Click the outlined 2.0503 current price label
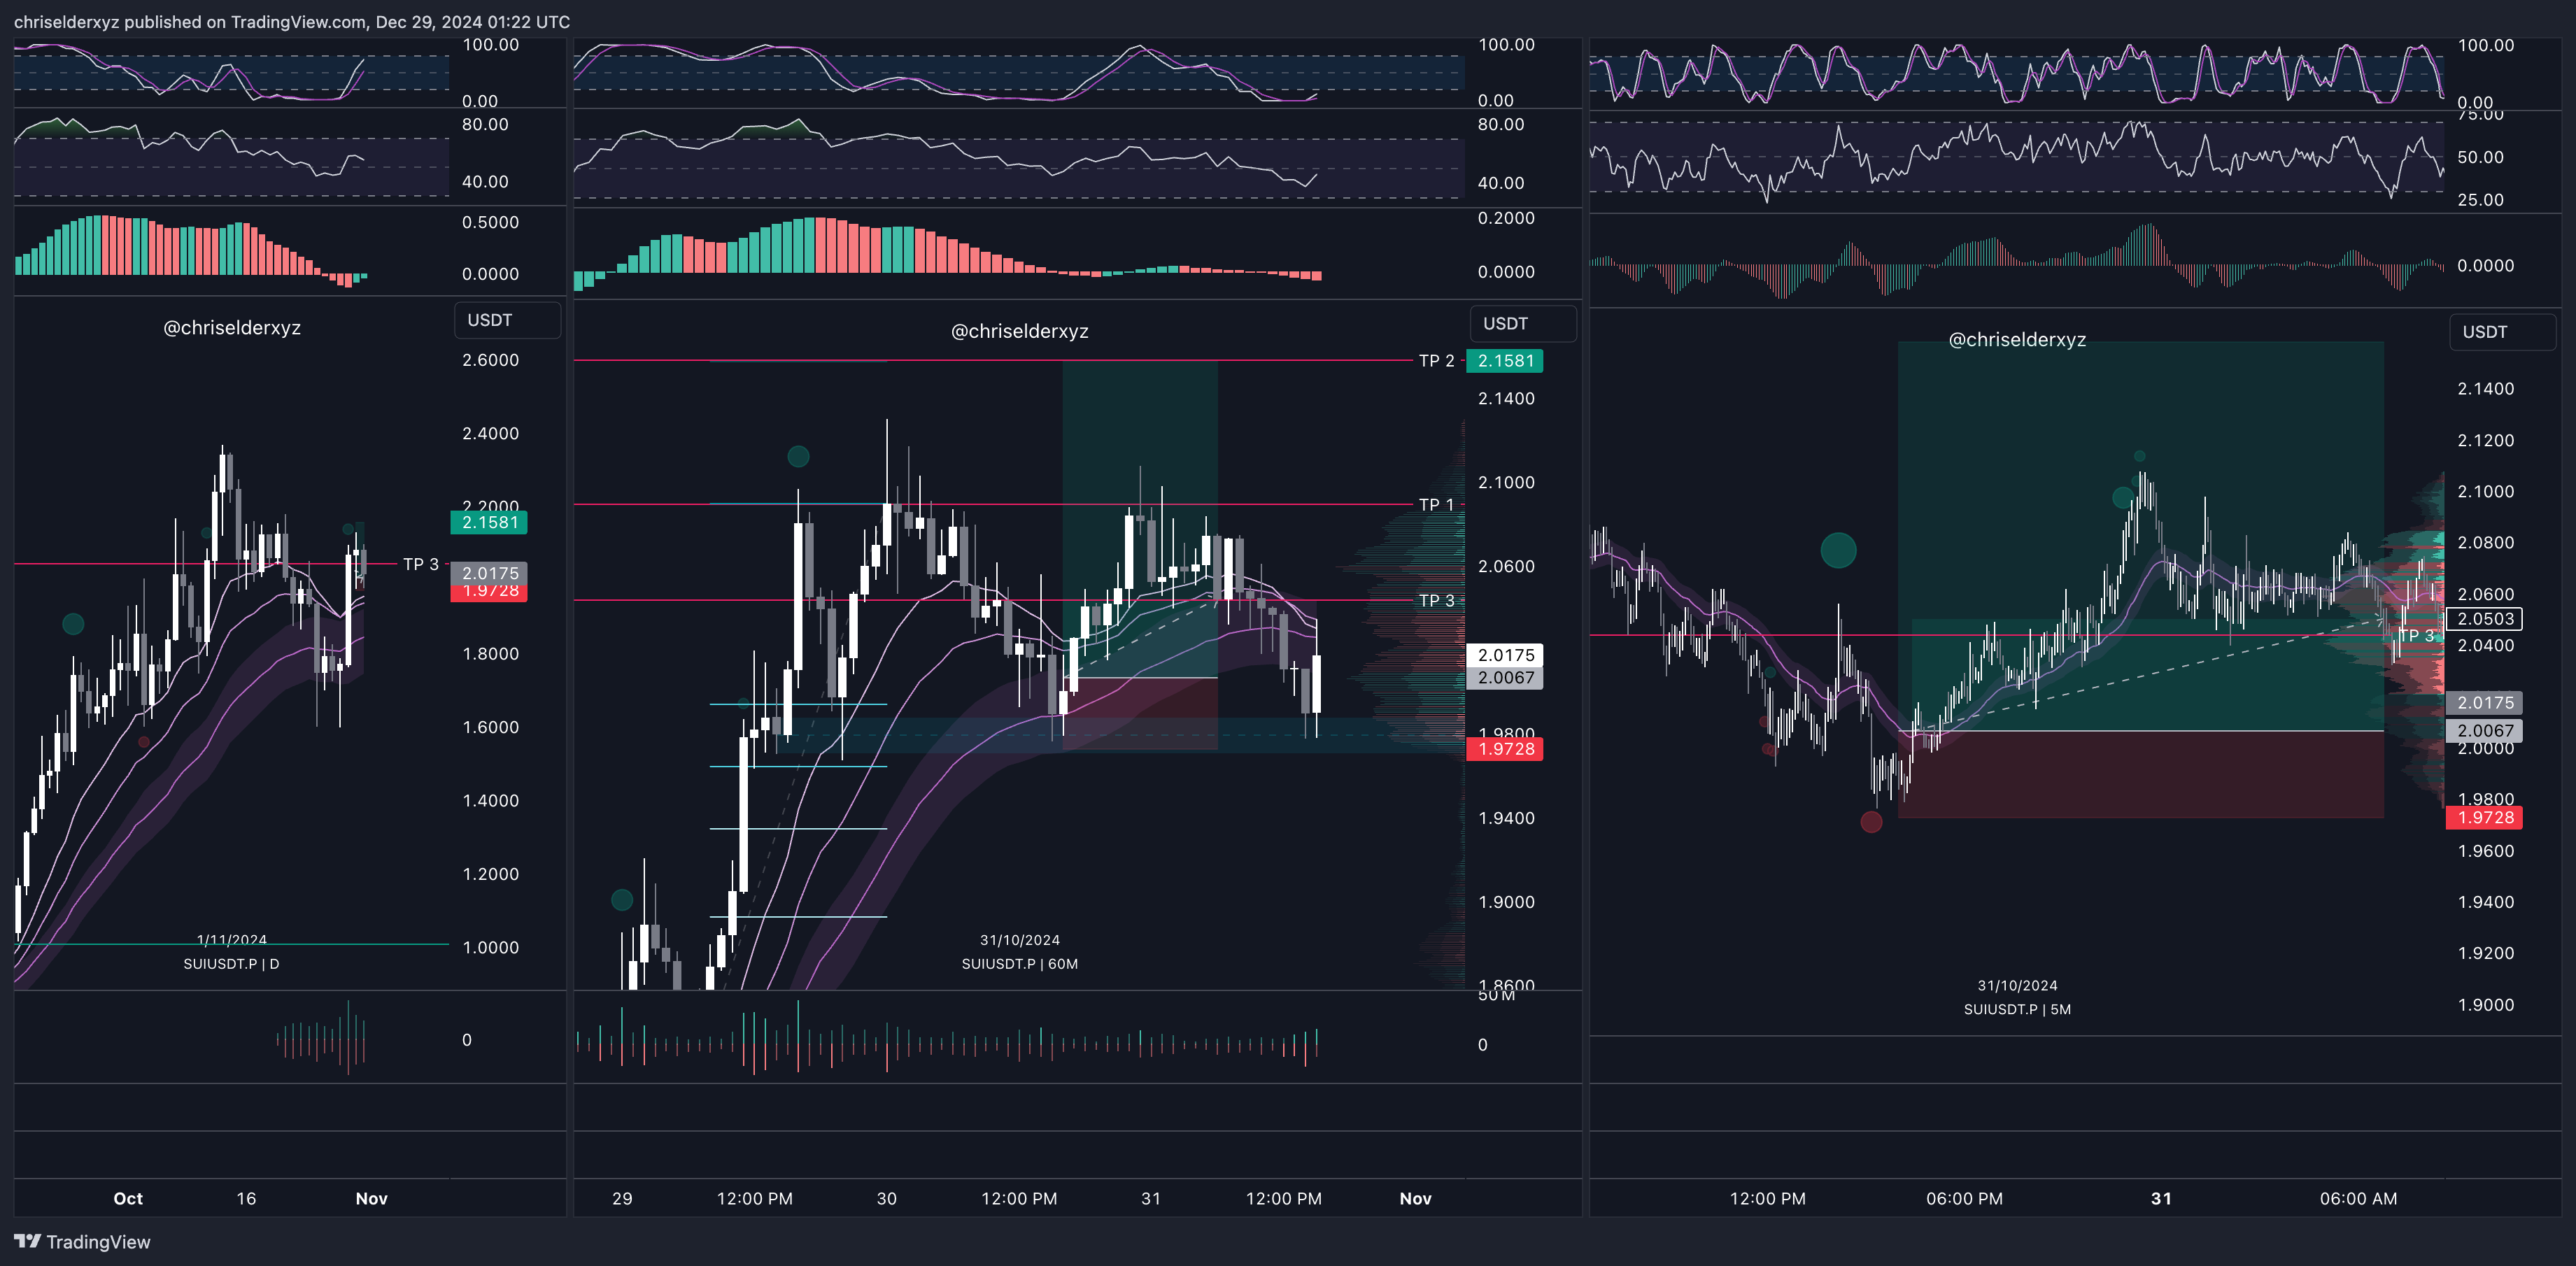The height and width of the screenshot is (1266, 2576). [x=2485, y=619]
